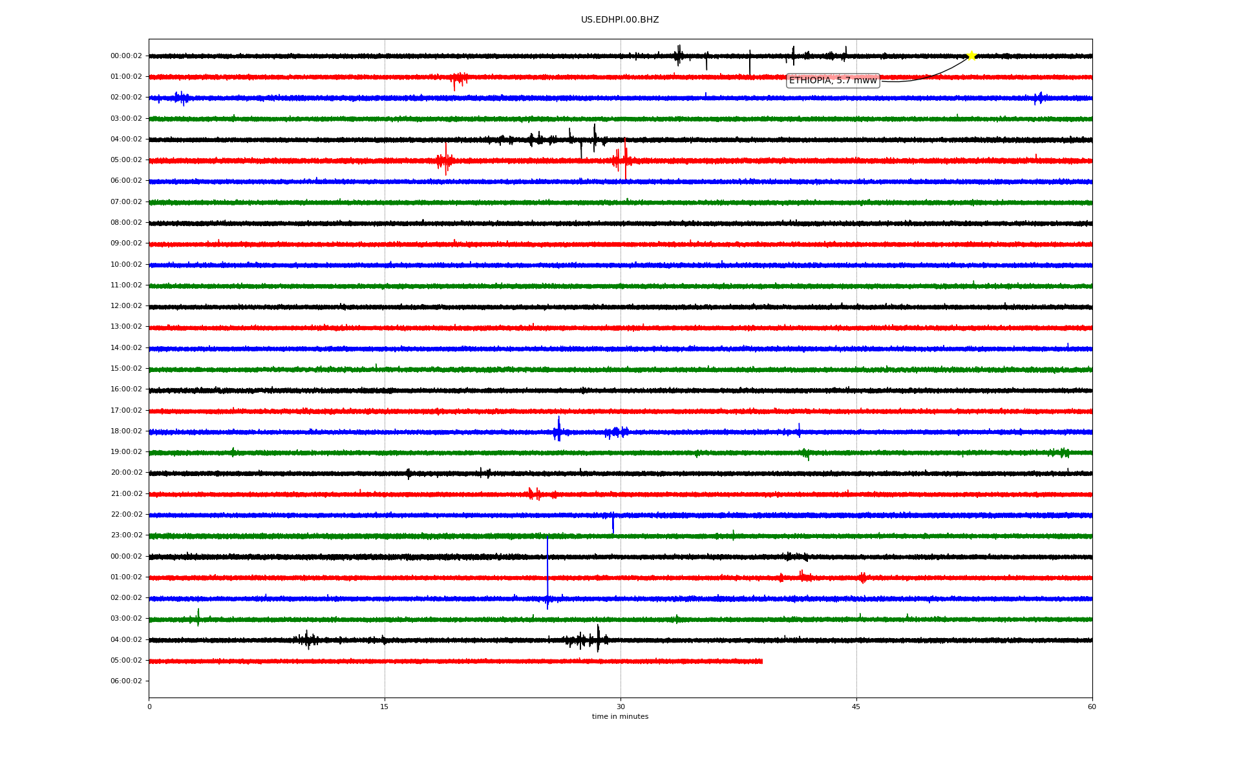The image size is (1241, 775).
Task: Click the 18:00:02 row label
Action: pyautogui.click(x=126, y=431)
